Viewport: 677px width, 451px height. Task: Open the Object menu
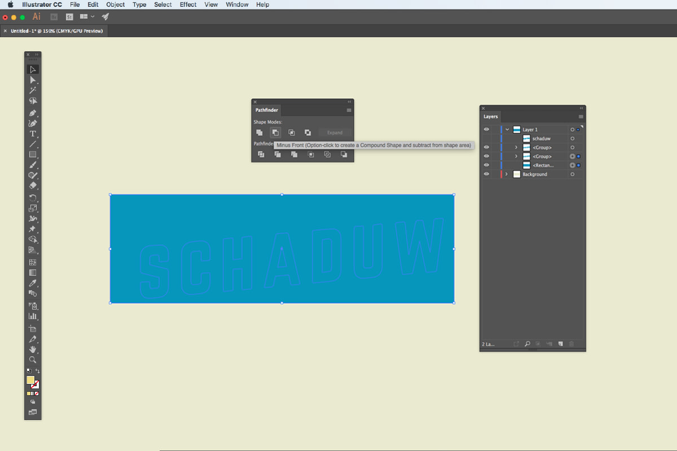(116, 5)
